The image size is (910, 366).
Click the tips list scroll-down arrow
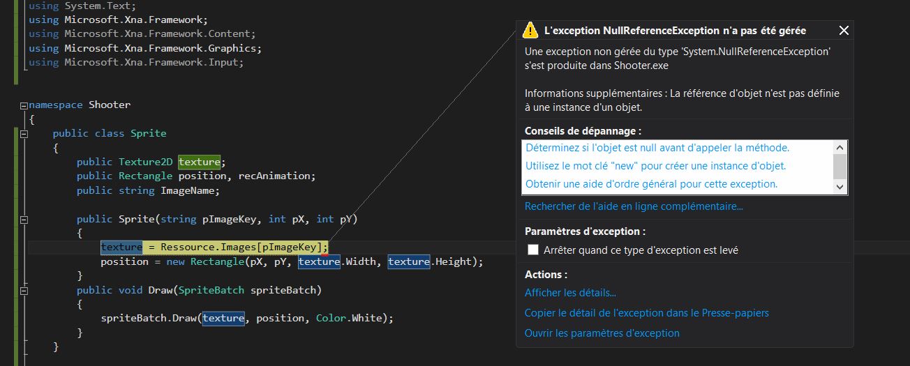pyautogui.click(x=840, y=187)
